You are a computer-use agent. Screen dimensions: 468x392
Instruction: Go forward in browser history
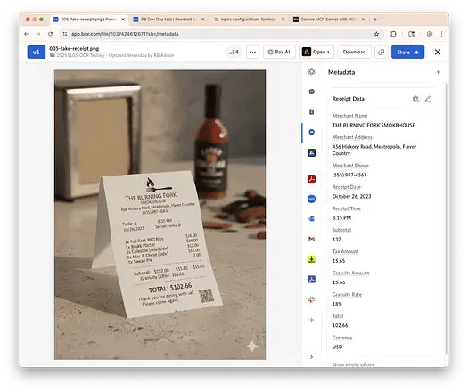click(38, 34)
